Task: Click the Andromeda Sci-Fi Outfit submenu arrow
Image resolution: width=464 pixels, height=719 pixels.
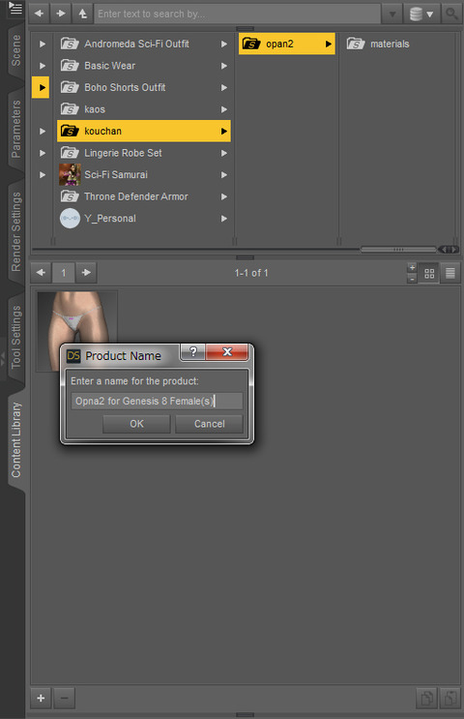Action: click(224, 44)
